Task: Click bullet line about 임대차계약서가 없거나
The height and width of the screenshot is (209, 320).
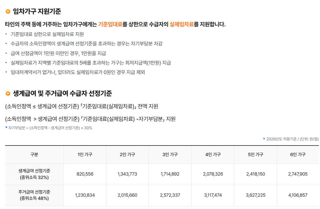Action: [x=78, y=72]
